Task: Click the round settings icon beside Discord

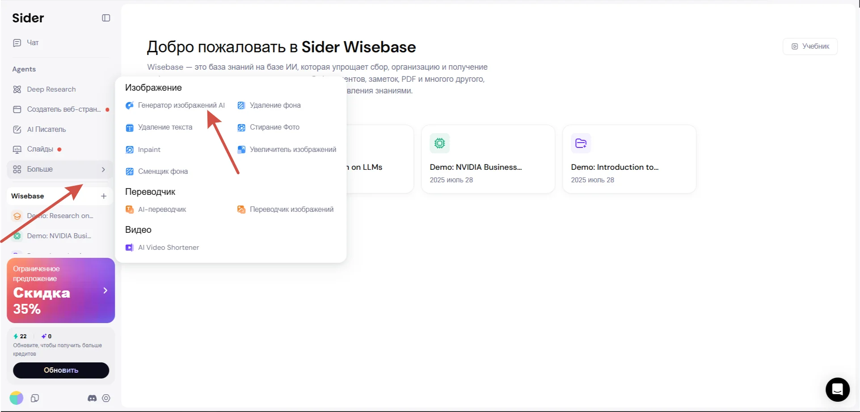Action: (x=106, y=398)
